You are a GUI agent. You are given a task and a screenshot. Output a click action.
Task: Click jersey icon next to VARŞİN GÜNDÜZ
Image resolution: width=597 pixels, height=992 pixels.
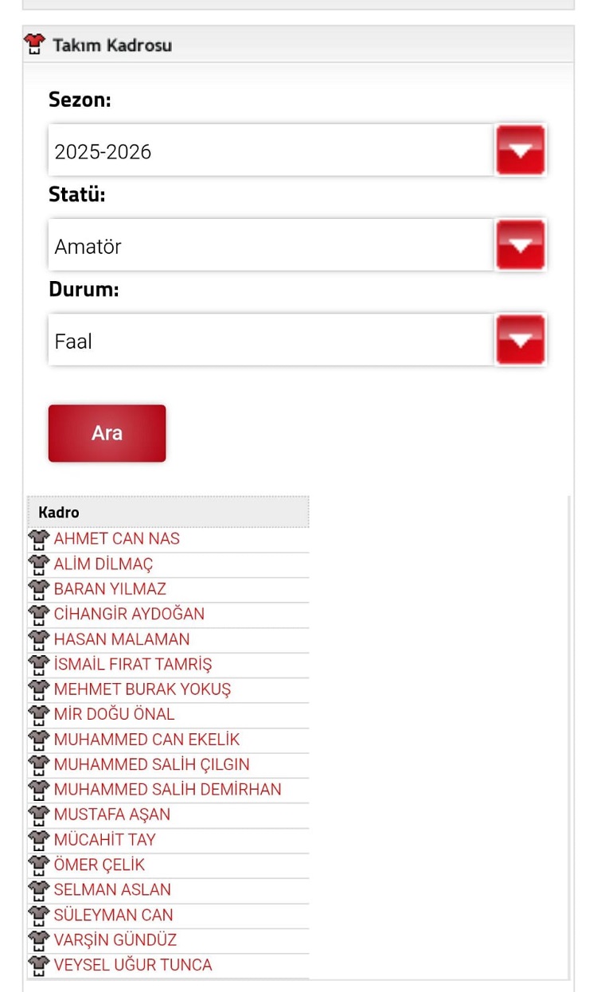point(38,940)
